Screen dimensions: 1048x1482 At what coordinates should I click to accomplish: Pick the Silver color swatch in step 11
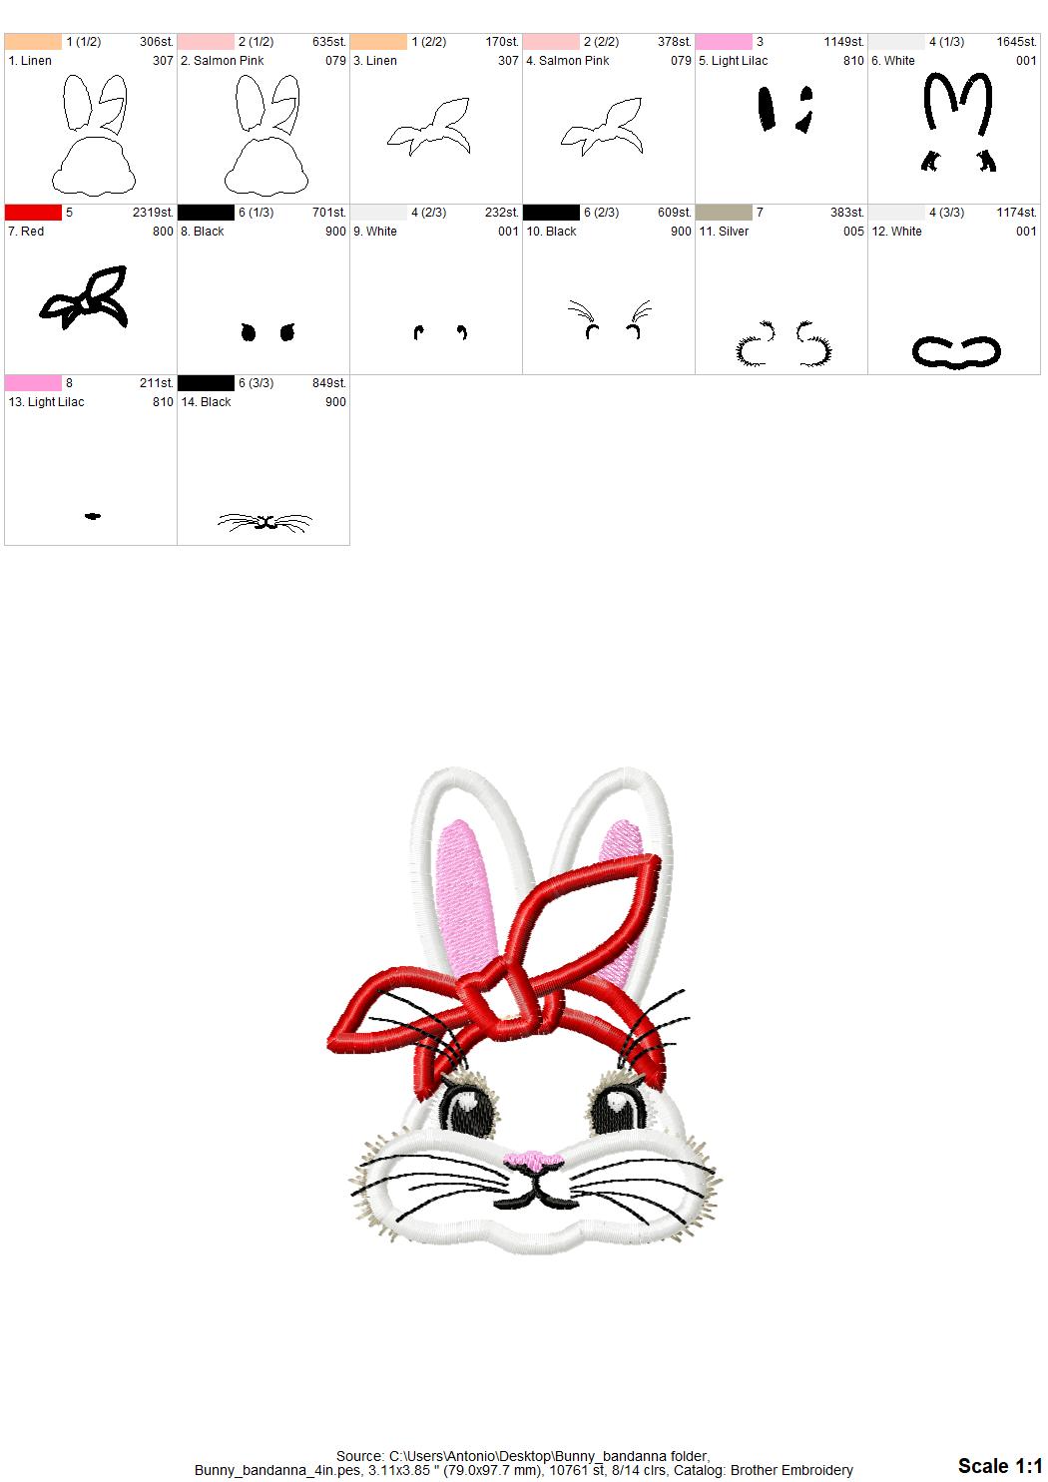tap(724, 213)
